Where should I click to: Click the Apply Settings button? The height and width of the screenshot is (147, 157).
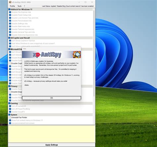pyautogui.click(x=51, y=145)
